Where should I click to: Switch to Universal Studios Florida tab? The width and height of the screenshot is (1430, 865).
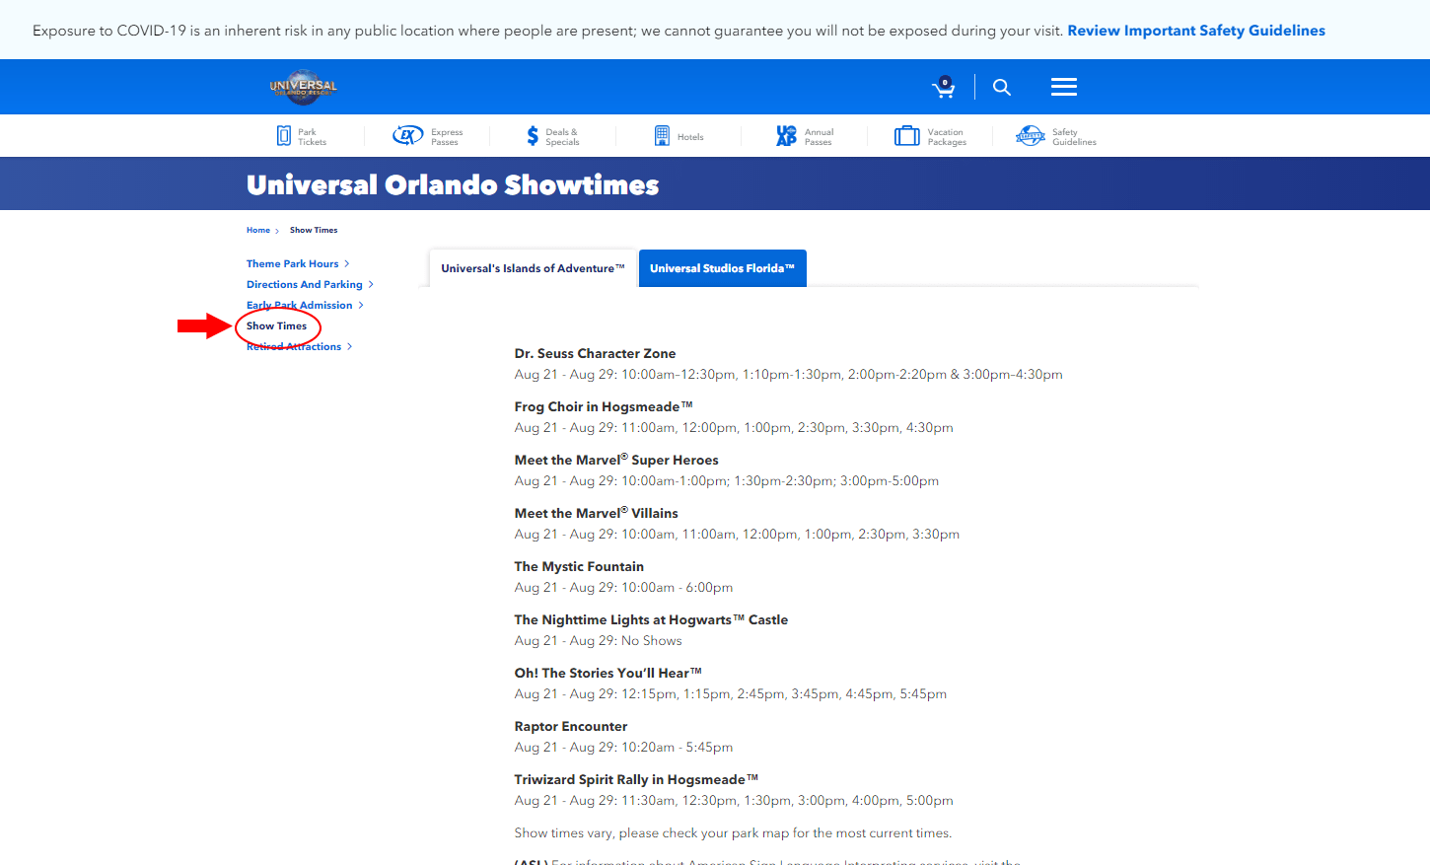tap(722, 268)
